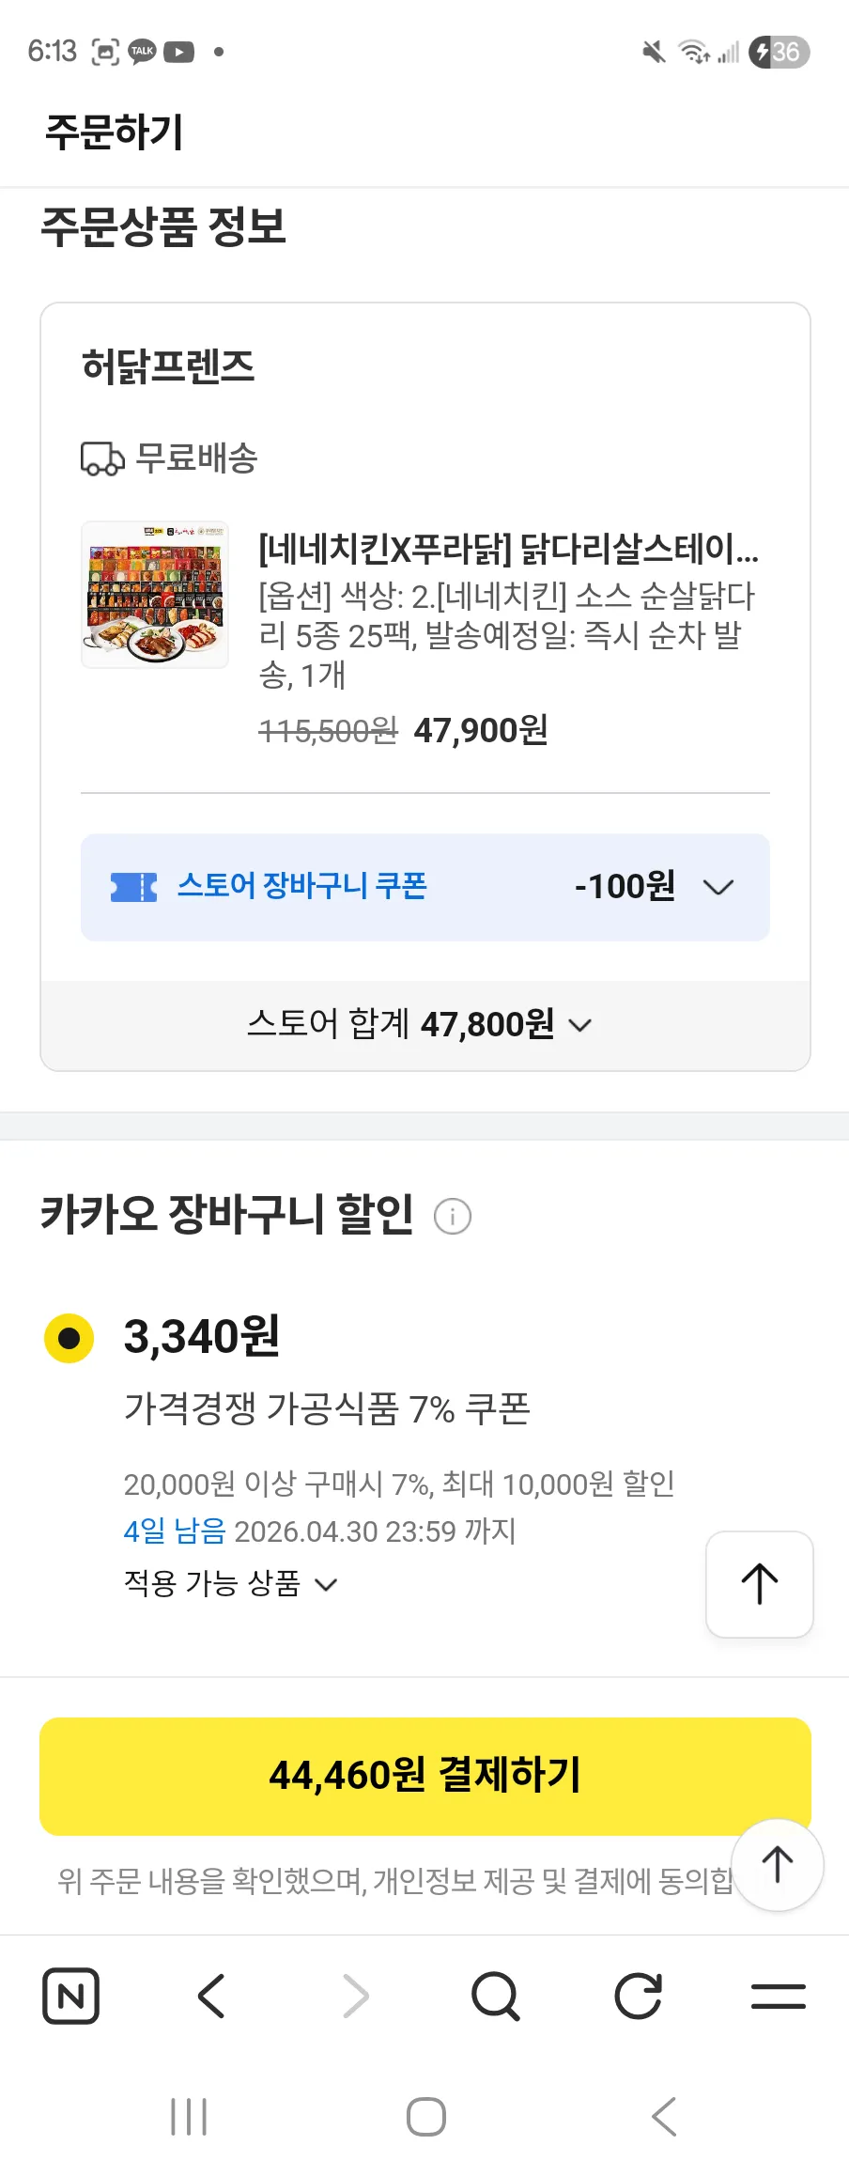Tap the chicken product thumbnail image
849x2176 pixels.
click(x=155, y=595)
